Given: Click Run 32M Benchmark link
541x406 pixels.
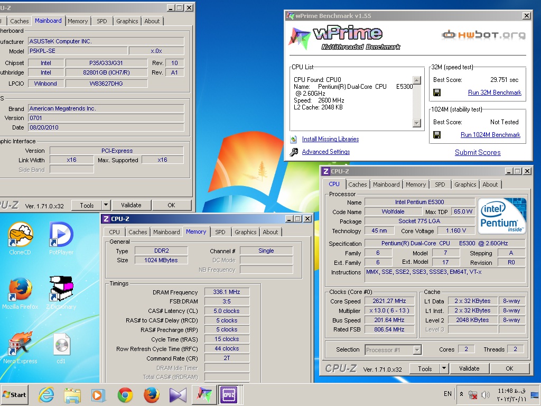Looking at the screenshot, I should pos(495,93).
